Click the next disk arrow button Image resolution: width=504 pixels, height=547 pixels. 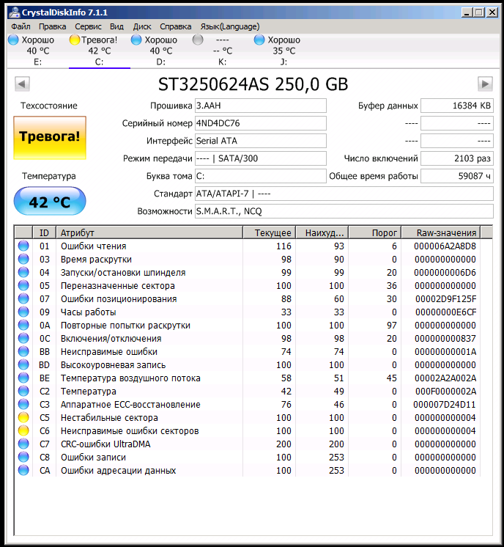[485, 84]
